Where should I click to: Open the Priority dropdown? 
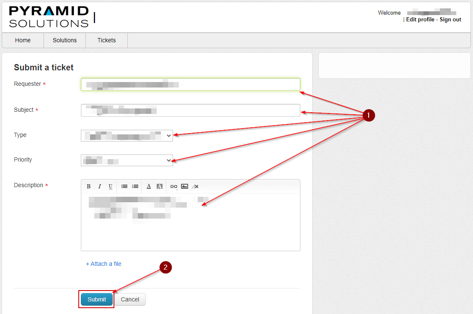click(127, 160)
